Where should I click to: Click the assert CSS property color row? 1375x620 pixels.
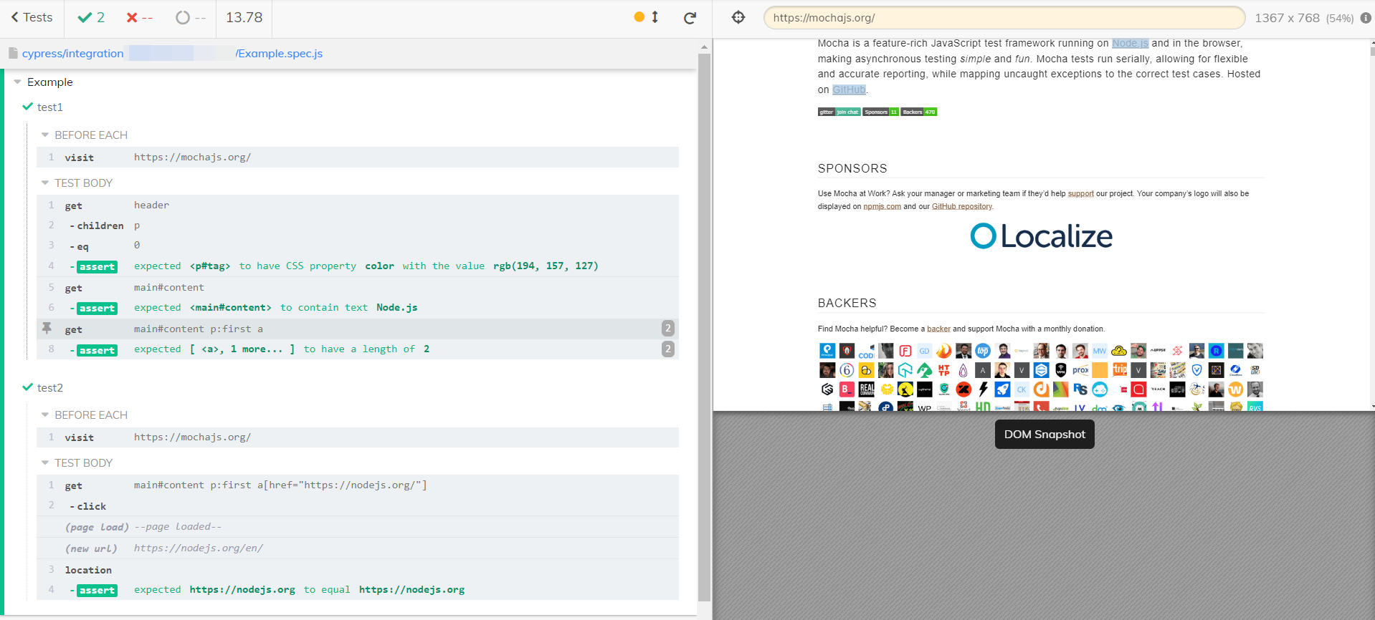[x=358, y=266]
